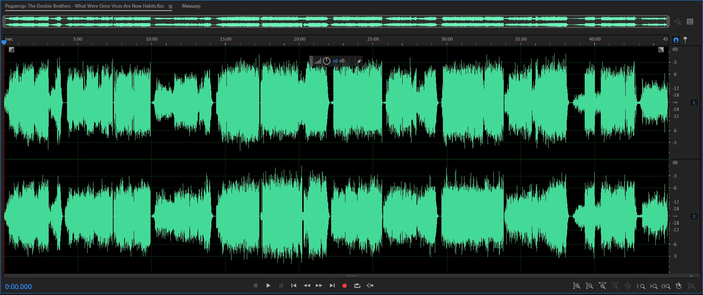The height and width of the screenshot is (295, 703).
Task: Click zoom to selected track icon
Action: pos(691,286)
